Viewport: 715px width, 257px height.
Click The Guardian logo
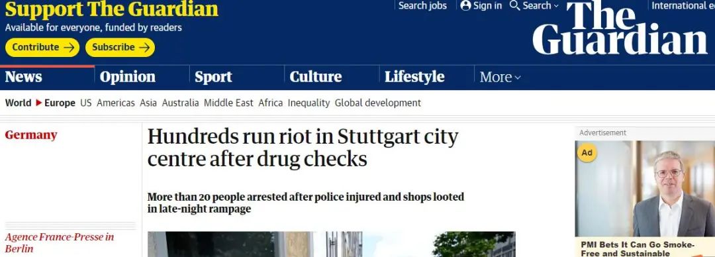620,28
